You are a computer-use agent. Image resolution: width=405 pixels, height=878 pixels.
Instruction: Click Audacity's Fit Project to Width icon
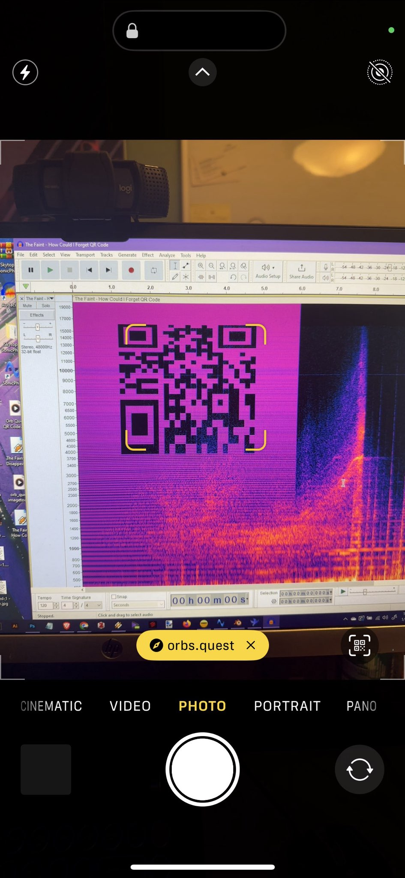coord(233,266)
